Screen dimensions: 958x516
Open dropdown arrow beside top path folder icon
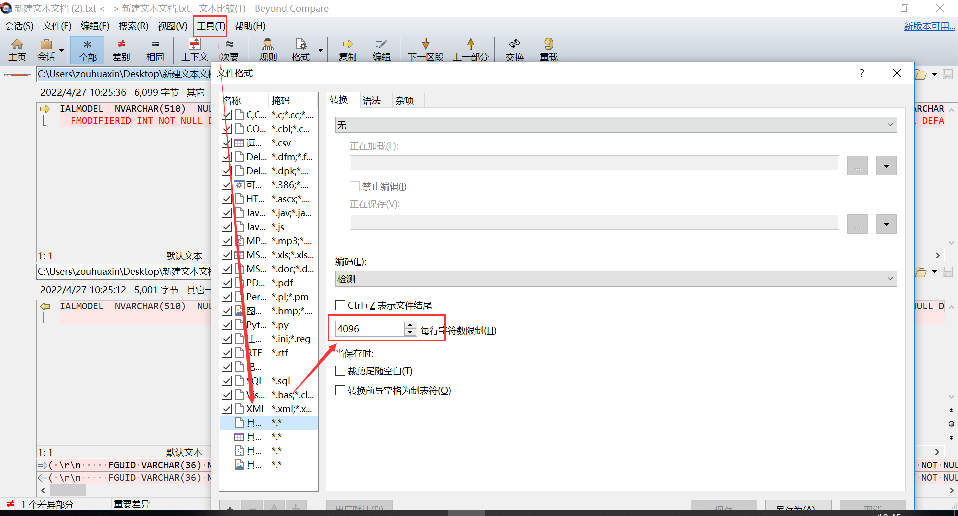coord(934,75)
